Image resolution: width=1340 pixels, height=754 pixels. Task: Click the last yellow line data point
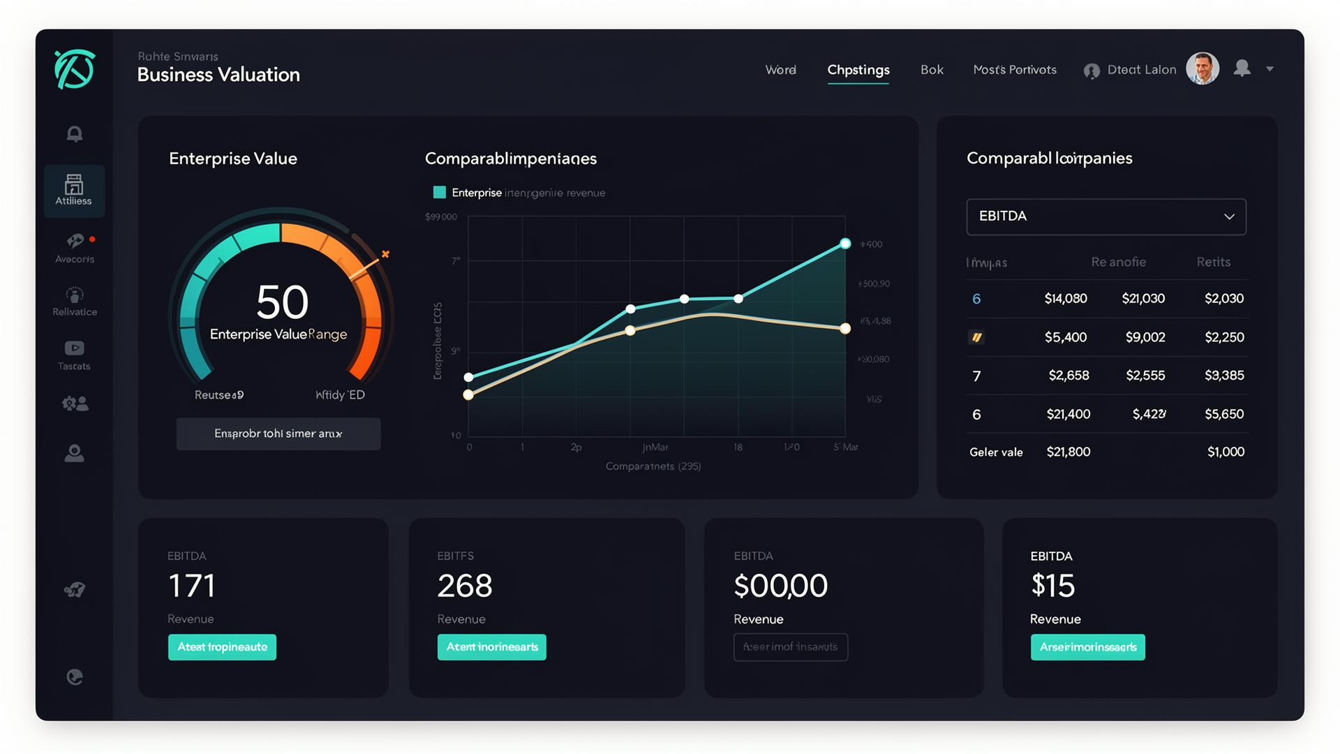point(845,329)
